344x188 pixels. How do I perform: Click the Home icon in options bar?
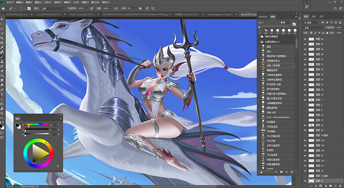click(x=3, y=9)
